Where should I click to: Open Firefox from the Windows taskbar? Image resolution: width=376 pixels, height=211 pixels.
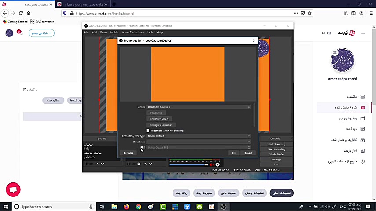click(126, 207)
